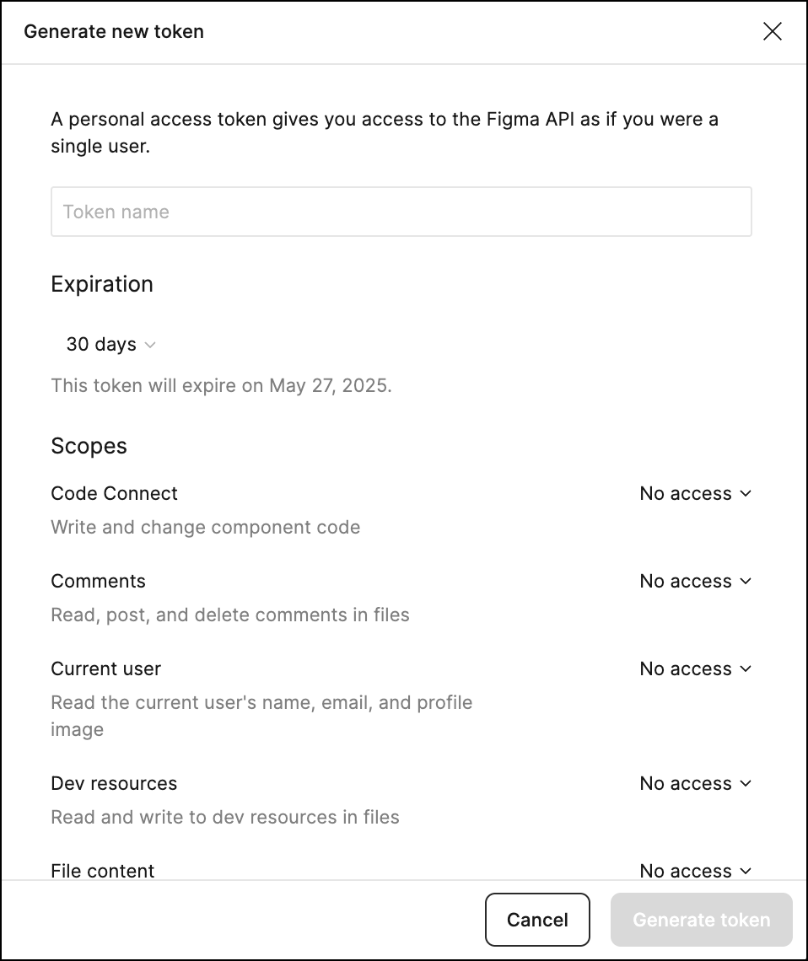Click the chevron arrow beside Code Connect access

point(746,493)
